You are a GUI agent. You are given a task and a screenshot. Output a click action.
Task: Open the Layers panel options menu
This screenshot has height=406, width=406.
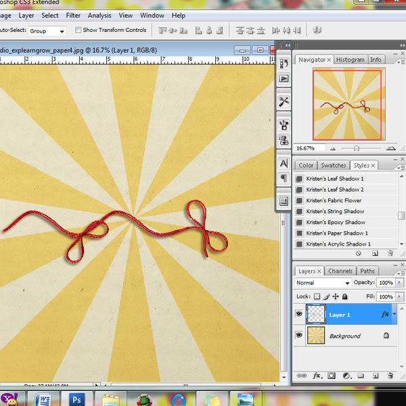click(401, 273)
